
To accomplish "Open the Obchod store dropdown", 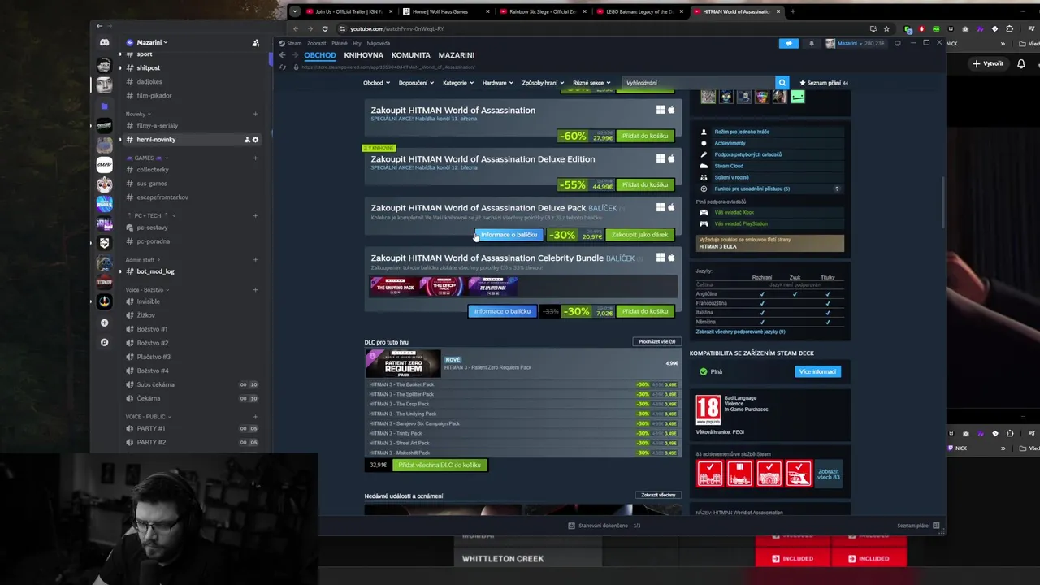I will coord(376,83).
